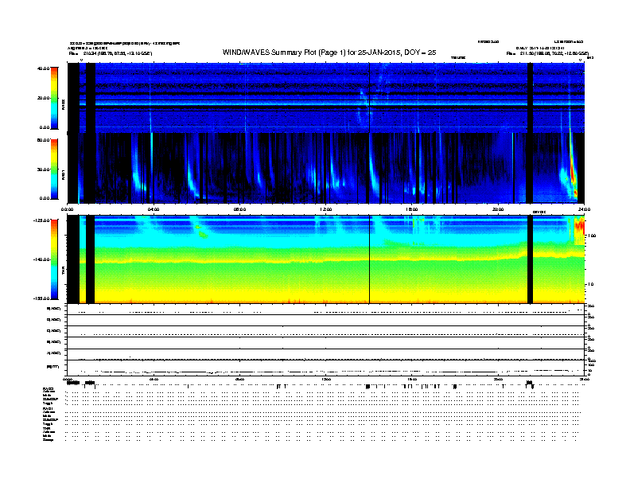The height and width of the screenshot is (487, 630).
Task: Click the 10 label on TNR right axis
Action: (590, 285)
